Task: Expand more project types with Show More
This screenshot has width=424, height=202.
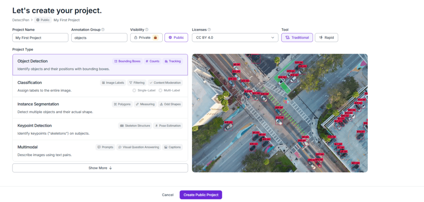Action: pos(100,168)
